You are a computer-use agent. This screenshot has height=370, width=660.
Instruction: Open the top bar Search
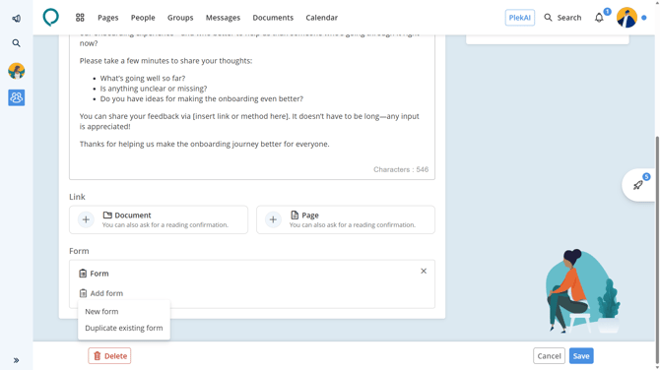coord(562,18)
